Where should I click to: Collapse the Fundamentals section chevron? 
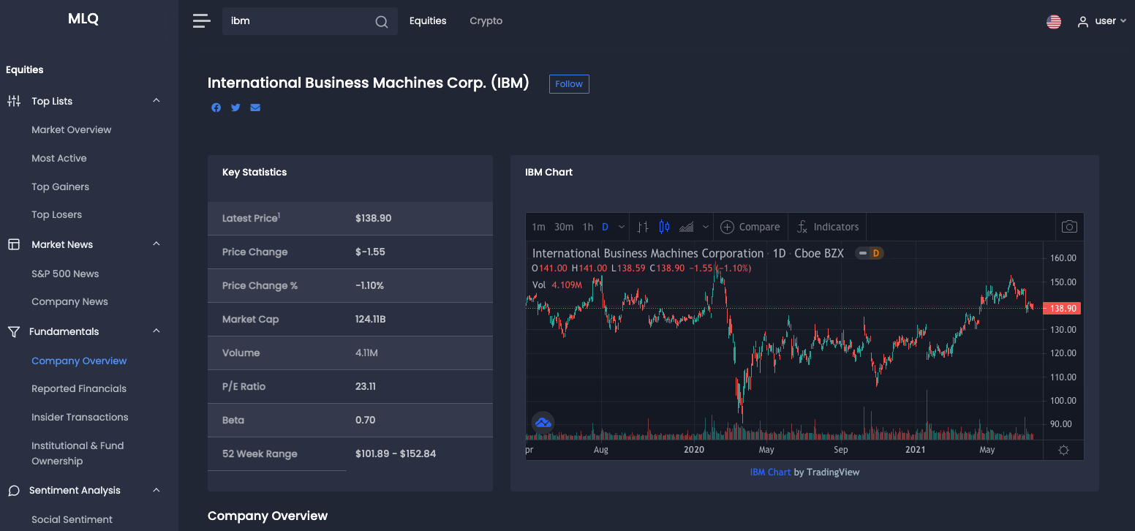[x=156, y=331]
